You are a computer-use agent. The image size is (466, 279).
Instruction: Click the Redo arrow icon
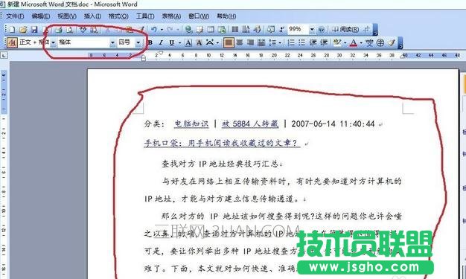click(x=170, y=29)
